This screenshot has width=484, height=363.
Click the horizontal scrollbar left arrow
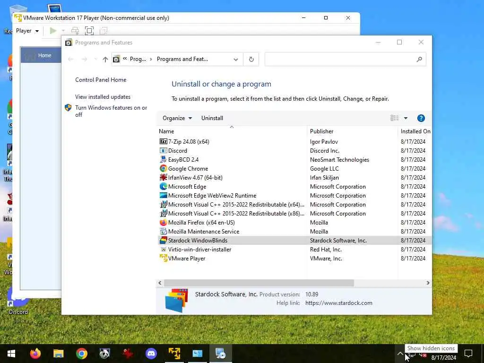point(160,283)
